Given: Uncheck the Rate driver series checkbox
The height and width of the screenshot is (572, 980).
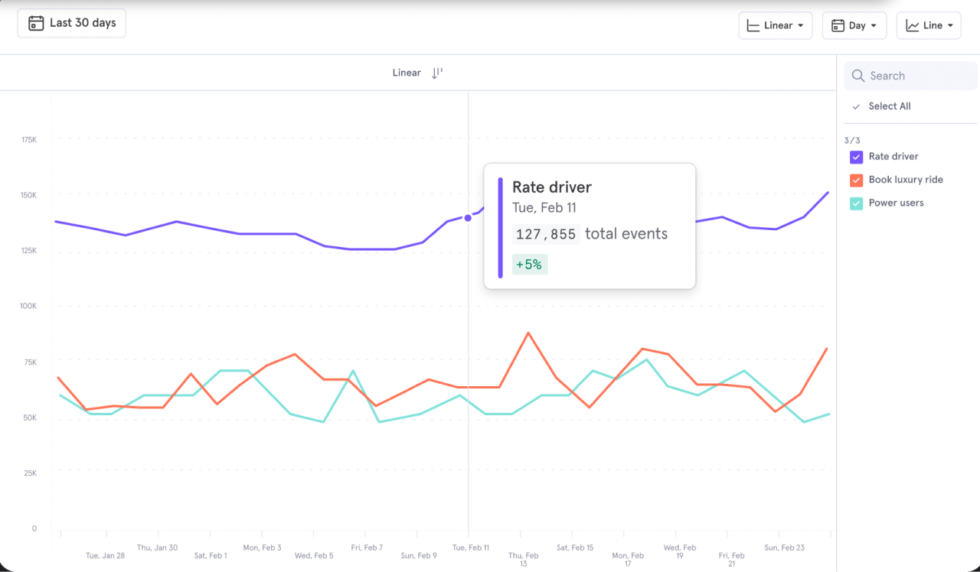Looking at the screenshot, I should point(855,157).
